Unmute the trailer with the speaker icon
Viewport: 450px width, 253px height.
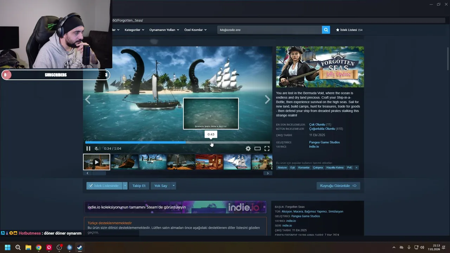point(97,149)
